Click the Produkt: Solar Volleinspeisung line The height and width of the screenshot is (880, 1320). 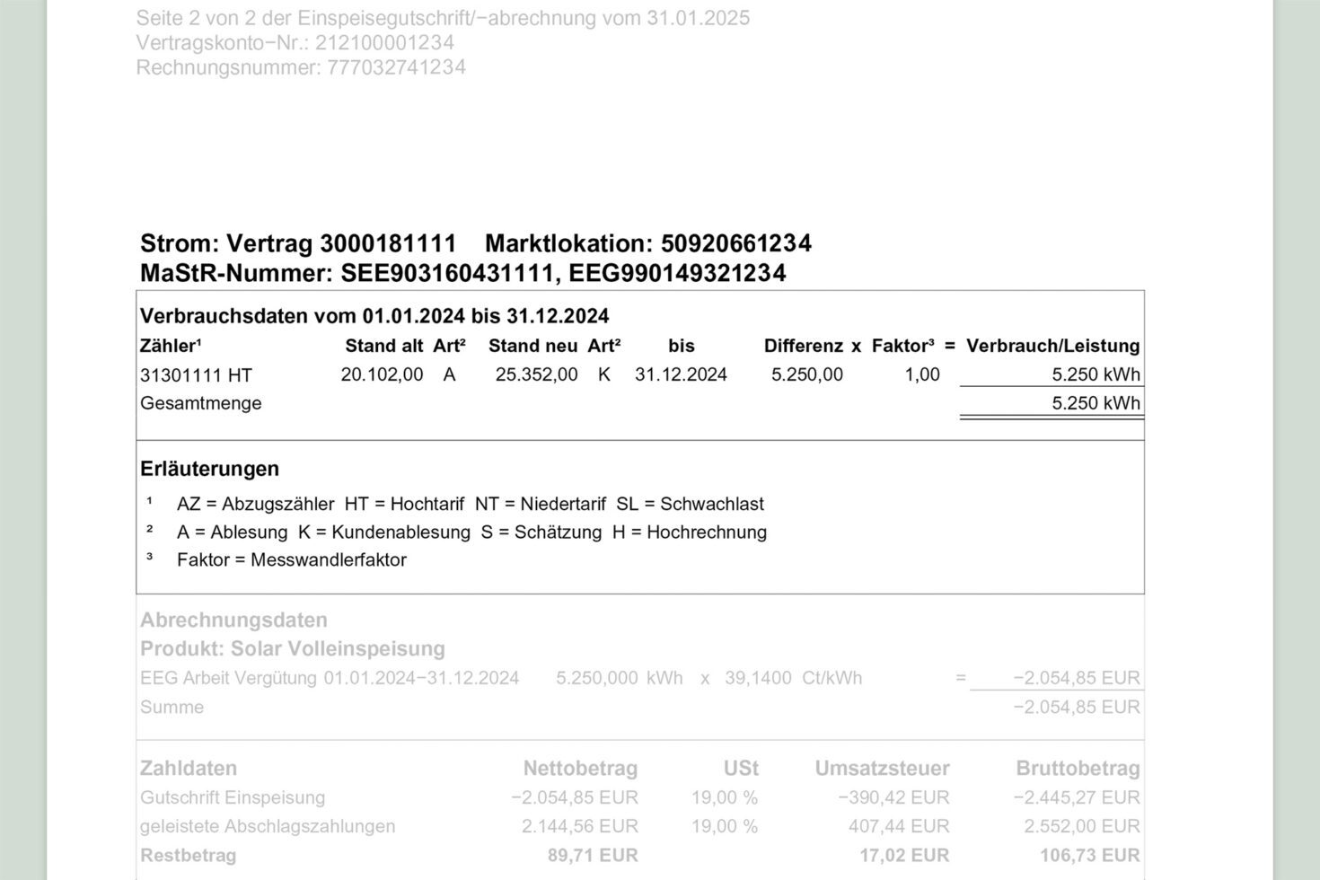click(x=293, y=648)
